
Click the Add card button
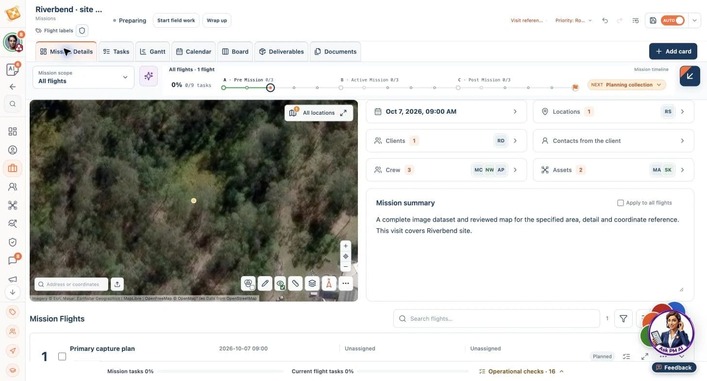(673, 52)
